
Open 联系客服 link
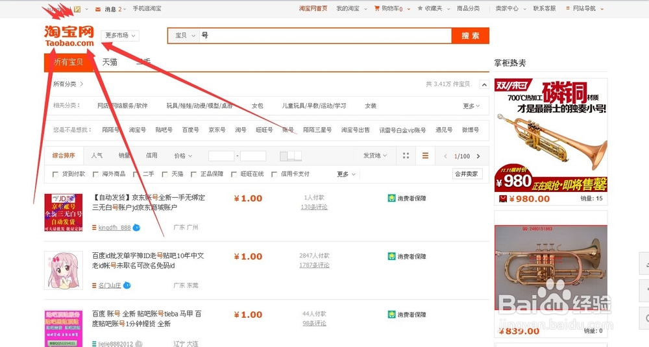(545, 8)
